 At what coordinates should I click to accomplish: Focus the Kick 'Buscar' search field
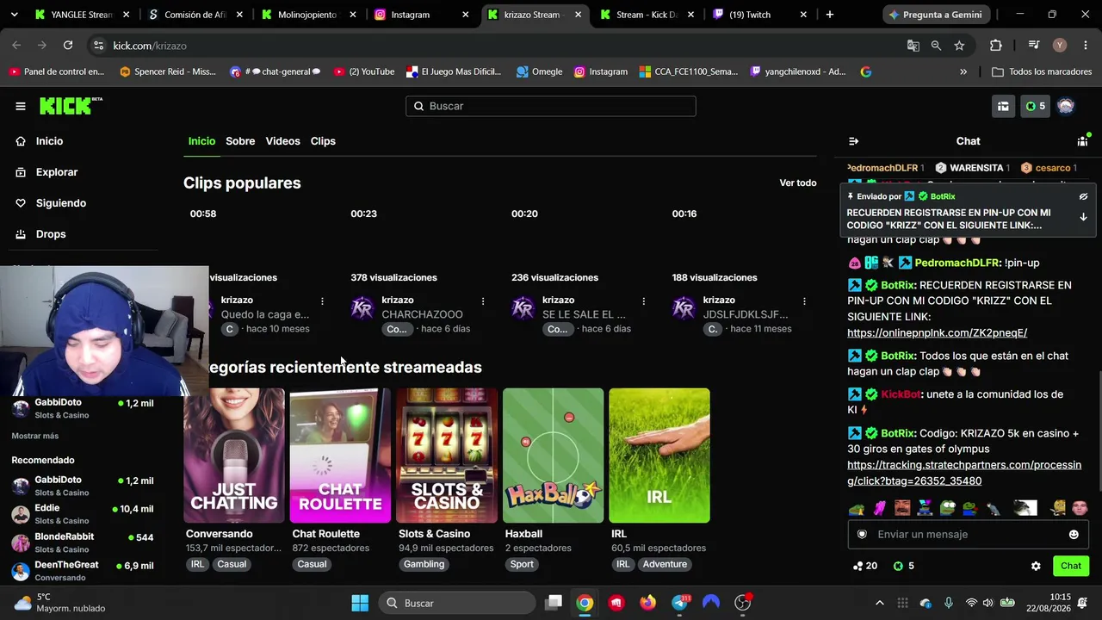pos(551,106)
